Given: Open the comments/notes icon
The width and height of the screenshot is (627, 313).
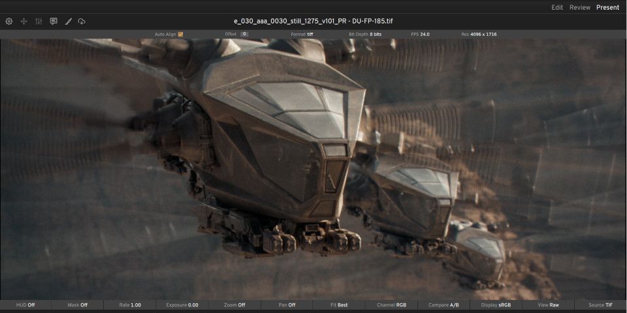Looking at the screenshot, I should (54, 22).
